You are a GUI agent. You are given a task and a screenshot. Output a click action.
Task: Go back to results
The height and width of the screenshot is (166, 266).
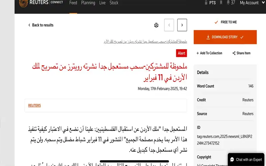[x=41, y=25]
